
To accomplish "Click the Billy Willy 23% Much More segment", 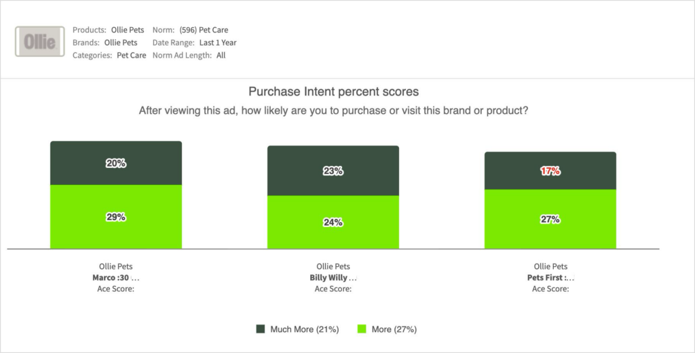I will point(333,171).
